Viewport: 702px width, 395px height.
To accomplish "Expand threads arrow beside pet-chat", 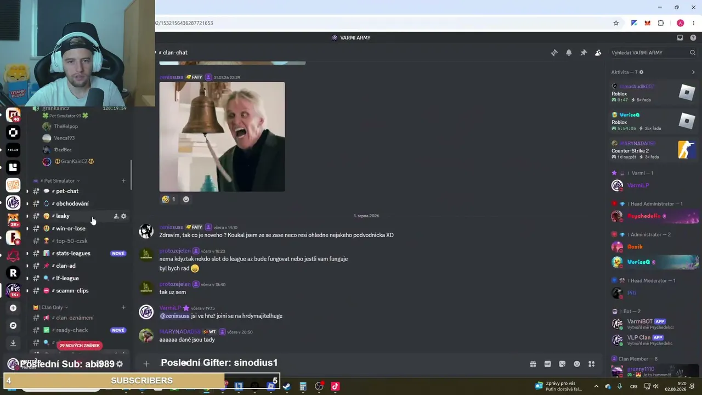I will 27,191.
